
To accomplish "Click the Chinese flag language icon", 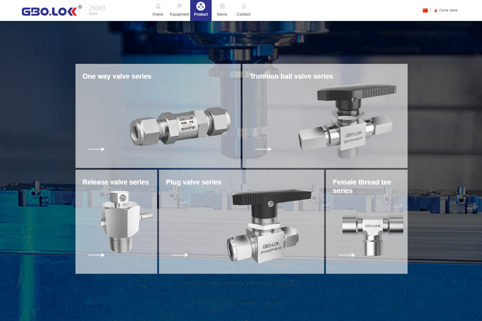I will (x=425, y=10).
